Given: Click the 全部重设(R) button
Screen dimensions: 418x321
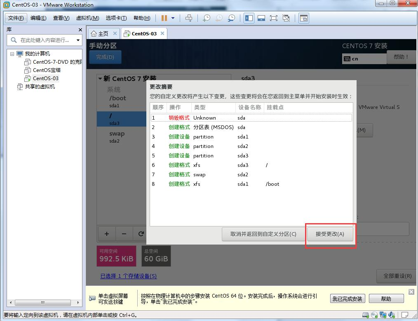Looking at the screenshot, I should coord(397,276).
